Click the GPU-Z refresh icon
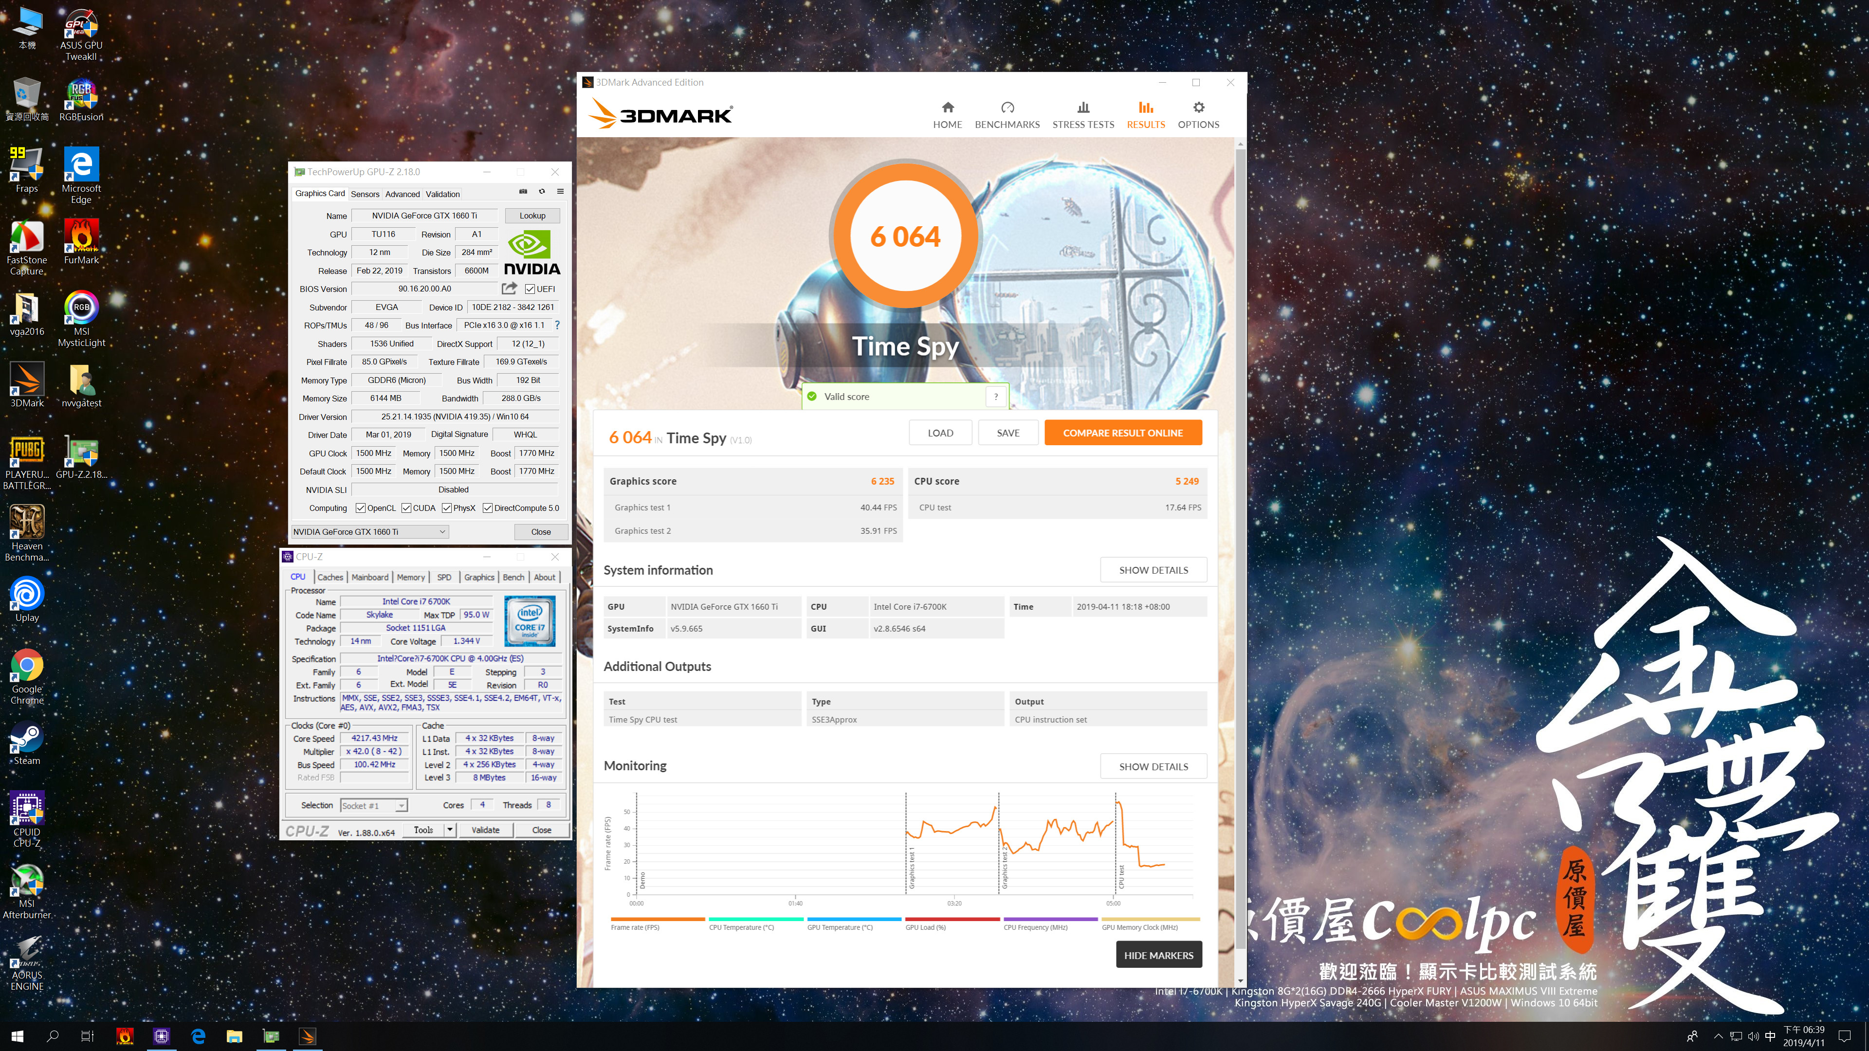 pyautogui.click(x=541, y=192)
